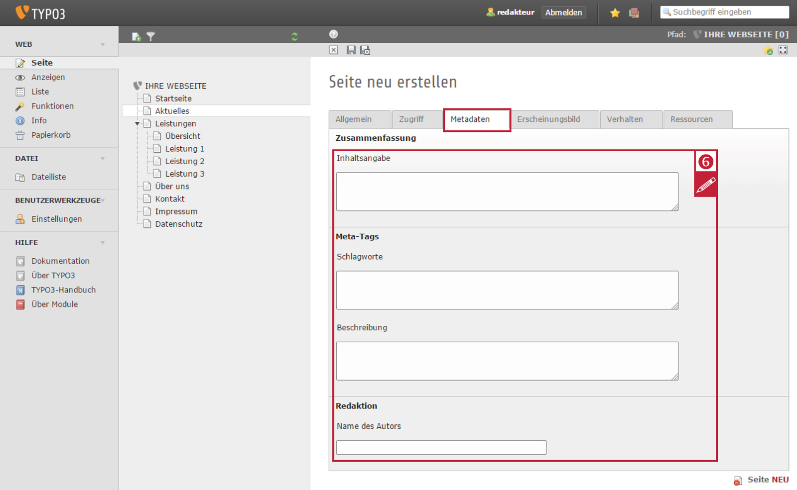Collapse the Leistungen tree branch

point(137,124)
